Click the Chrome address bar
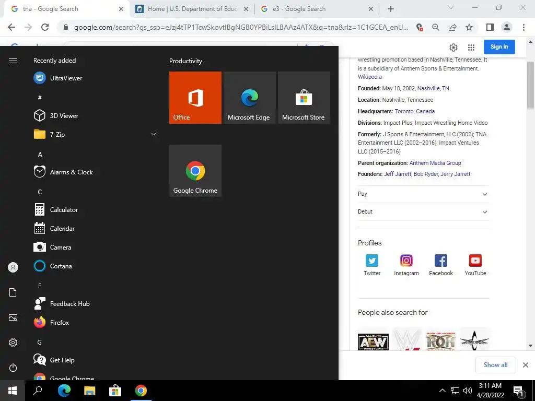Screen dimensions: 535x401 (241, 27)
